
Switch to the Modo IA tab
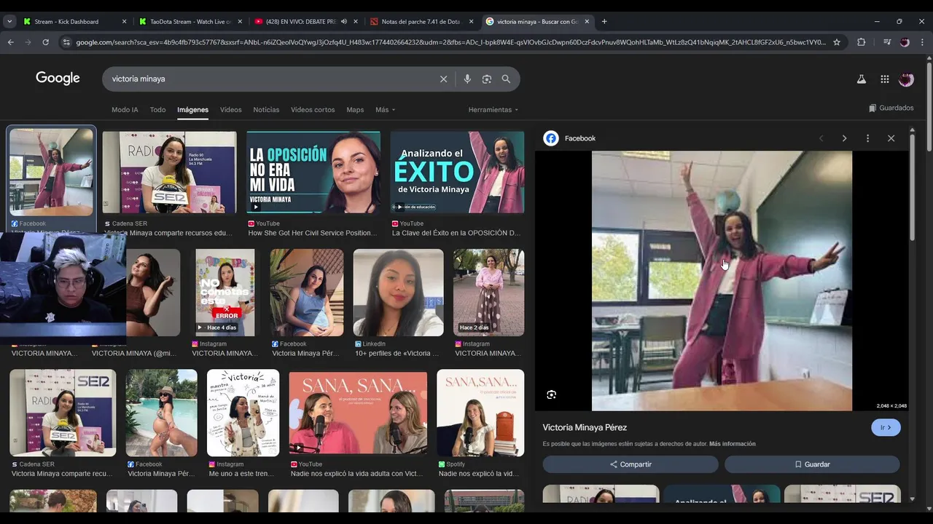pyautogui.click(x=125, y=110)
